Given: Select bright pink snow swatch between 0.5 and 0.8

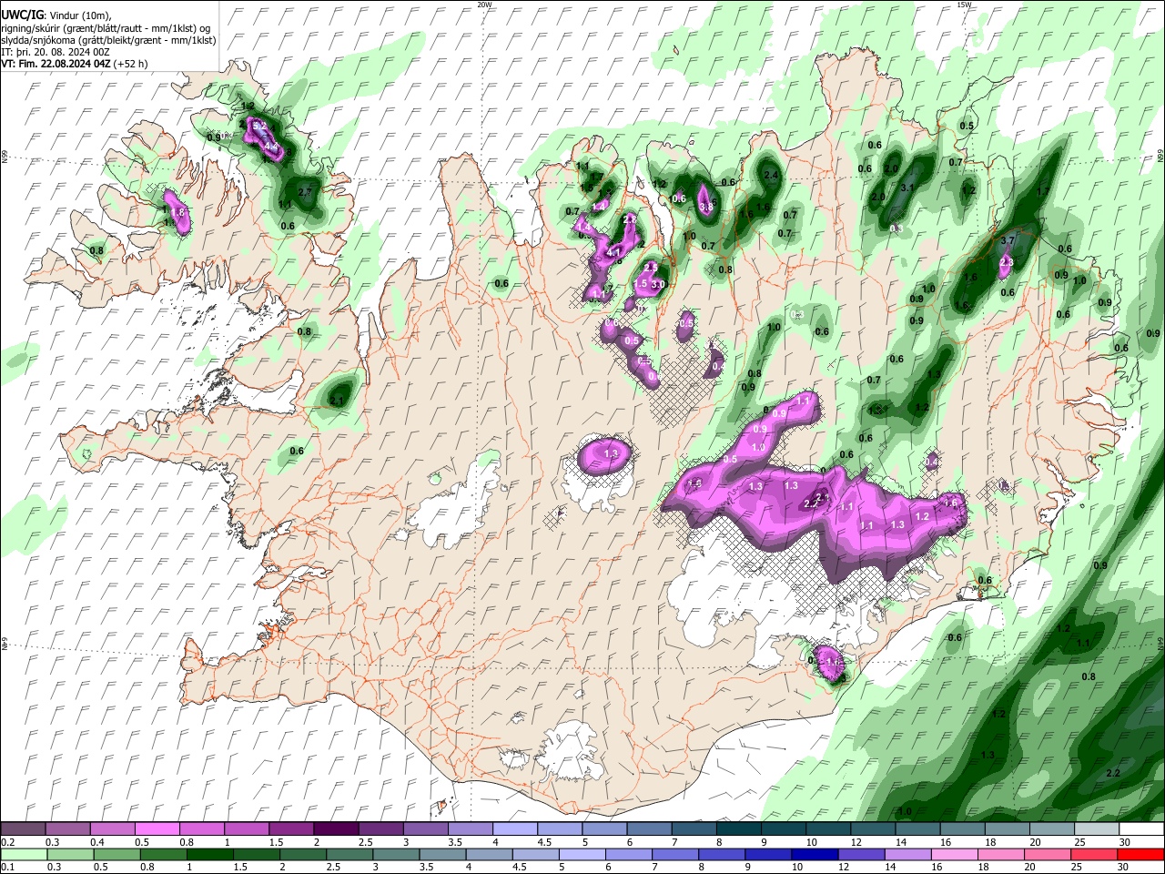Looking at the screenshot, I should pyautogui.click(x=157, y=829).
